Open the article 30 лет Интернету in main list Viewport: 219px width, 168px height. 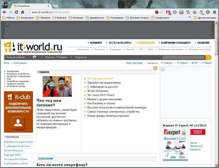point(98,91)
